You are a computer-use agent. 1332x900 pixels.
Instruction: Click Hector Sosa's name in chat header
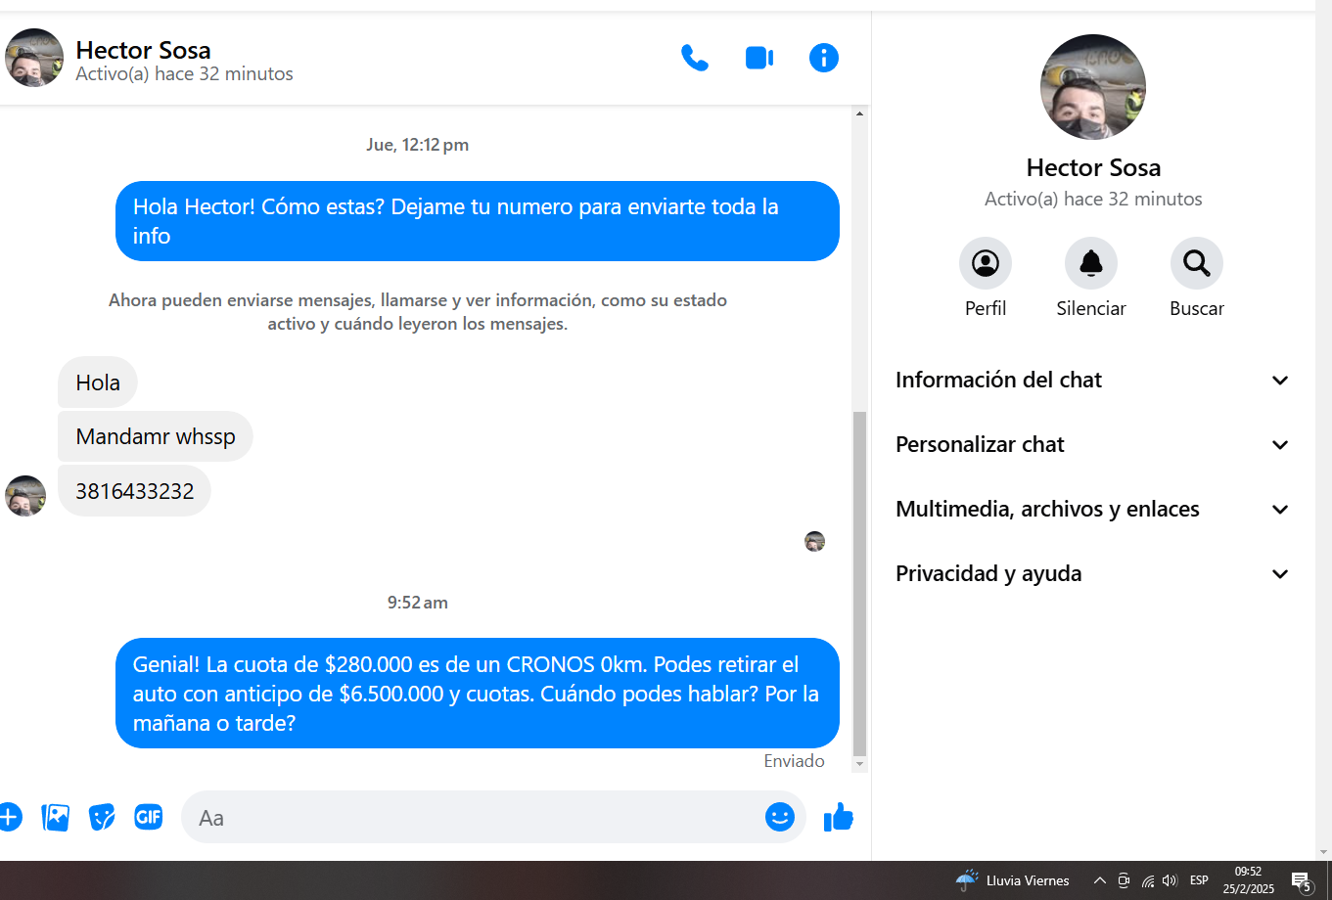coord(143,50)
